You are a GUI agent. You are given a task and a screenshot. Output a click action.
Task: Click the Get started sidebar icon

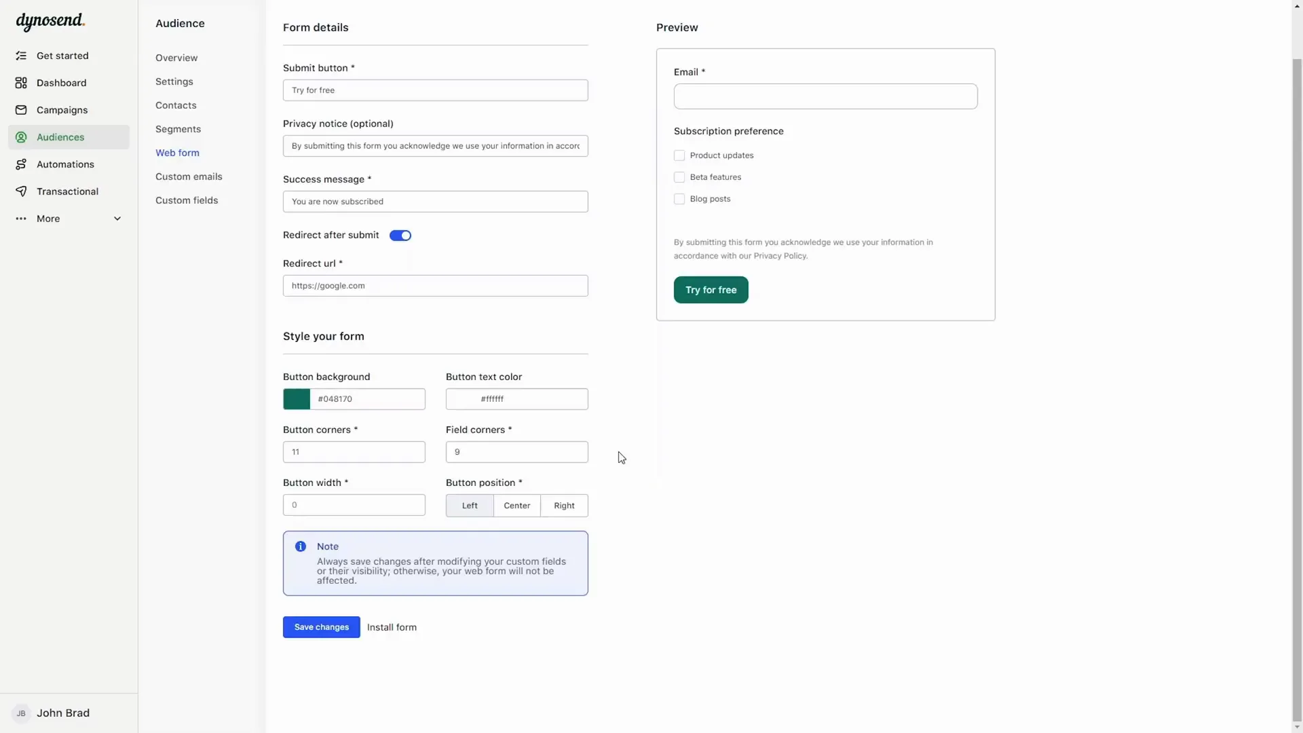click(x=22, y=56)
